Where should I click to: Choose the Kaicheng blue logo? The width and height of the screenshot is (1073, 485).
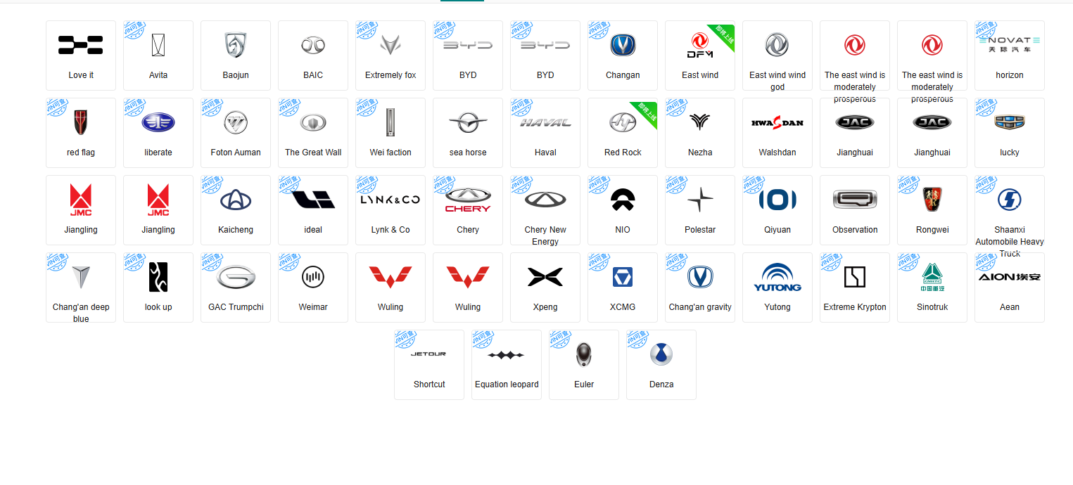(x=236, y=200)
